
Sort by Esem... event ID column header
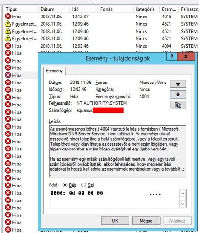click(169, 9)
